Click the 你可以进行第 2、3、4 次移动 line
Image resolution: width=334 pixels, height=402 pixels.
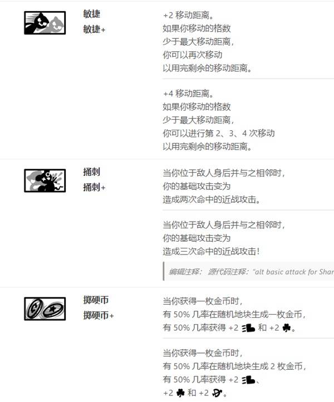(219, 133)
